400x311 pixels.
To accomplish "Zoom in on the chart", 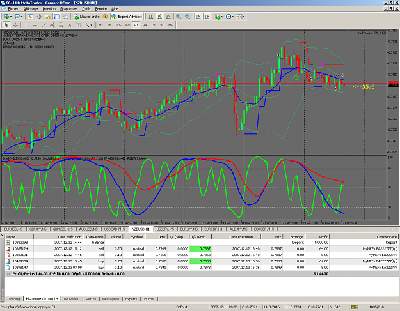I will (179, 17).
